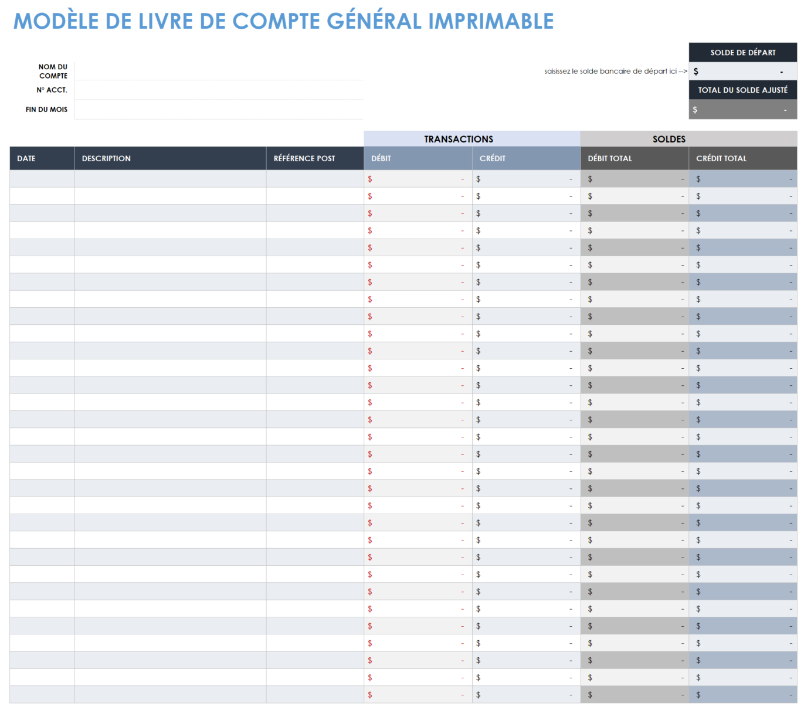
Task: Click the DESCRIPTION column header
Action: (x=170, y=158)
